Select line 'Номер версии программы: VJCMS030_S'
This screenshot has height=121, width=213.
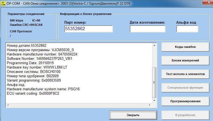[x=40, y=50]
